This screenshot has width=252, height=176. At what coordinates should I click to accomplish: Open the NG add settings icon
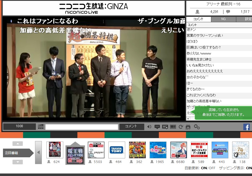(x=165, y=127)
